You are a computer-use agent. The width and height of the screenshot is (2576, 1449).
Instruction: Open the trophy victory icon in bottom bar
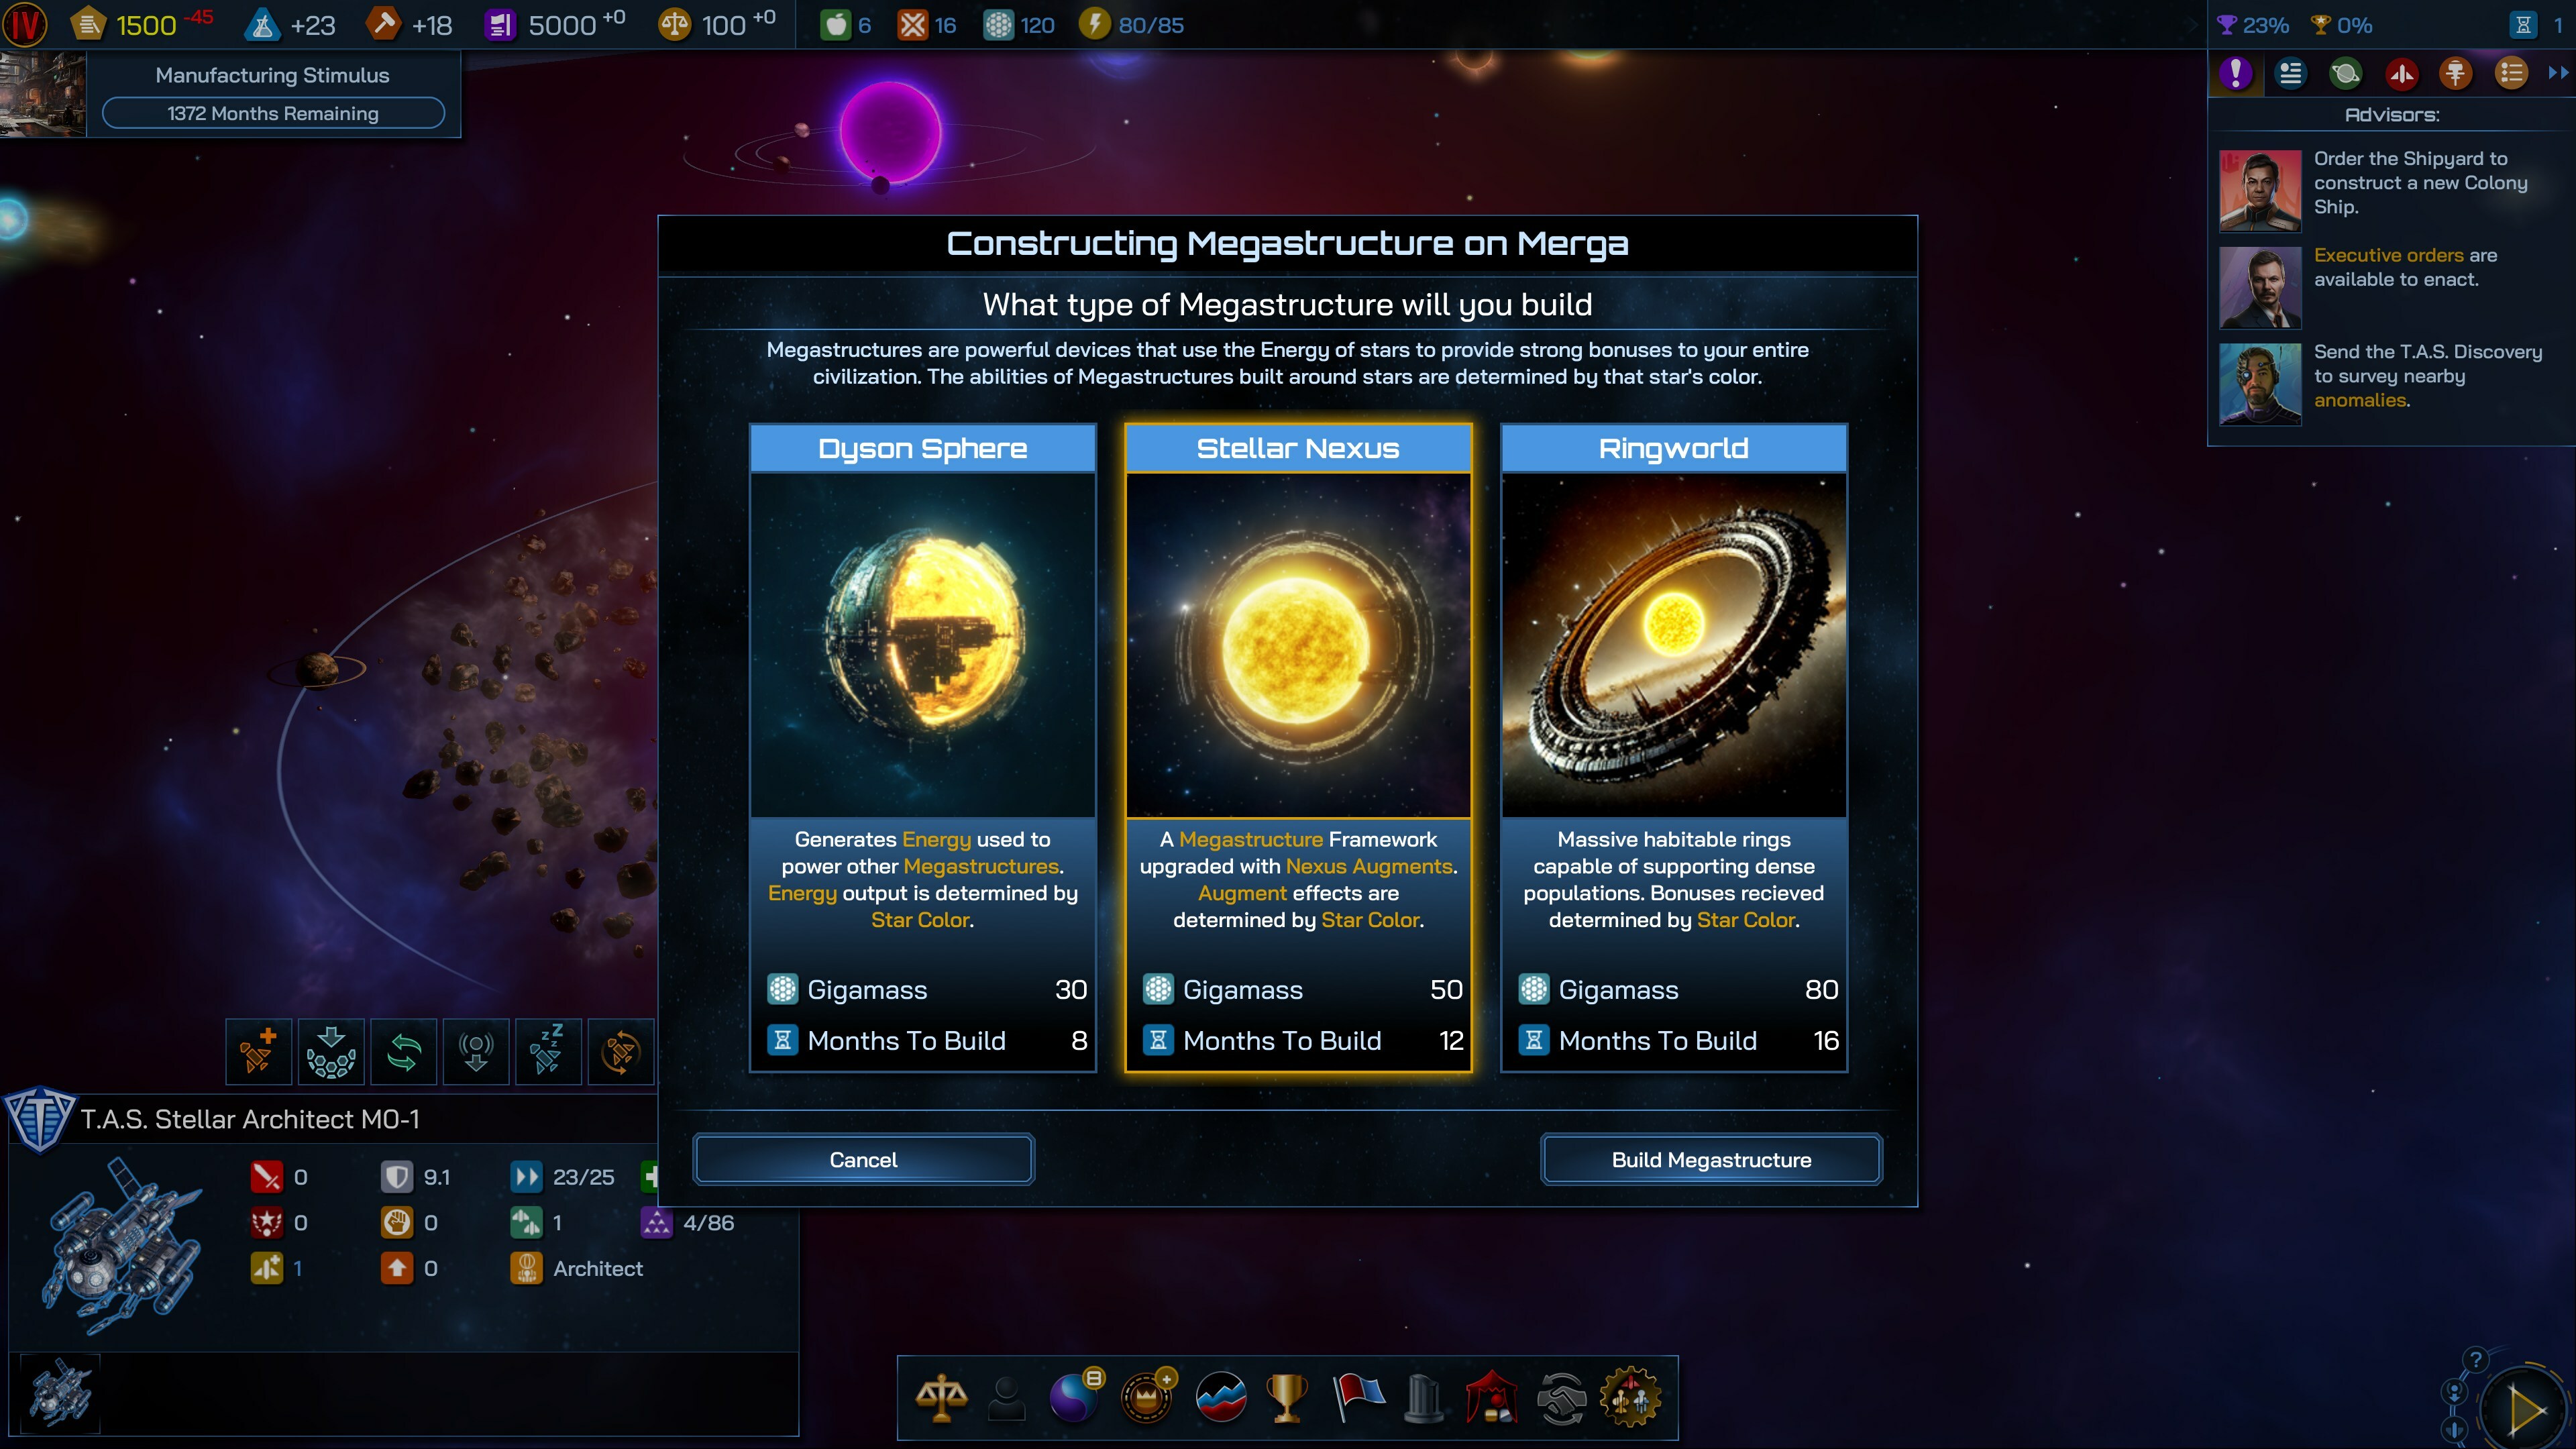pyautogui.click(x=1286, y=1398)
